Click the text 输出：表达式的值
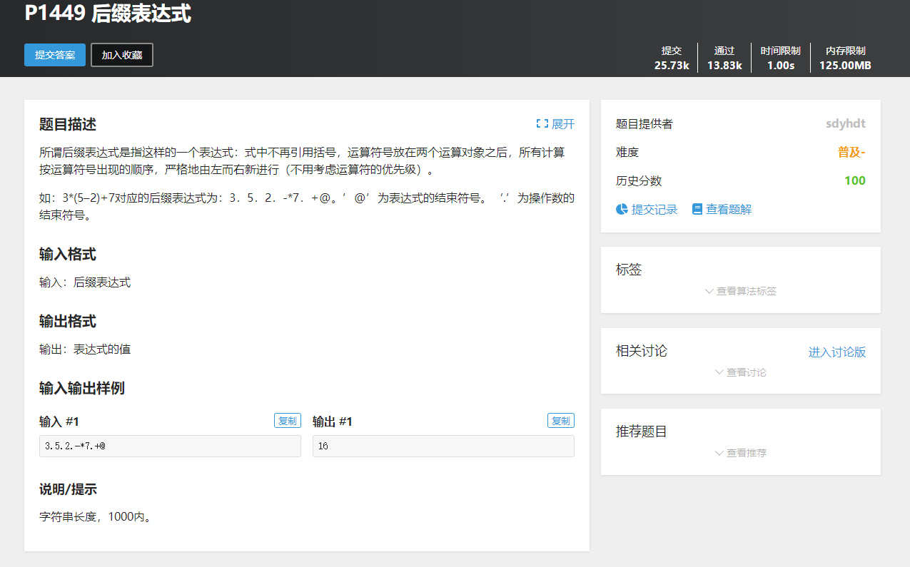 point(85,349)
